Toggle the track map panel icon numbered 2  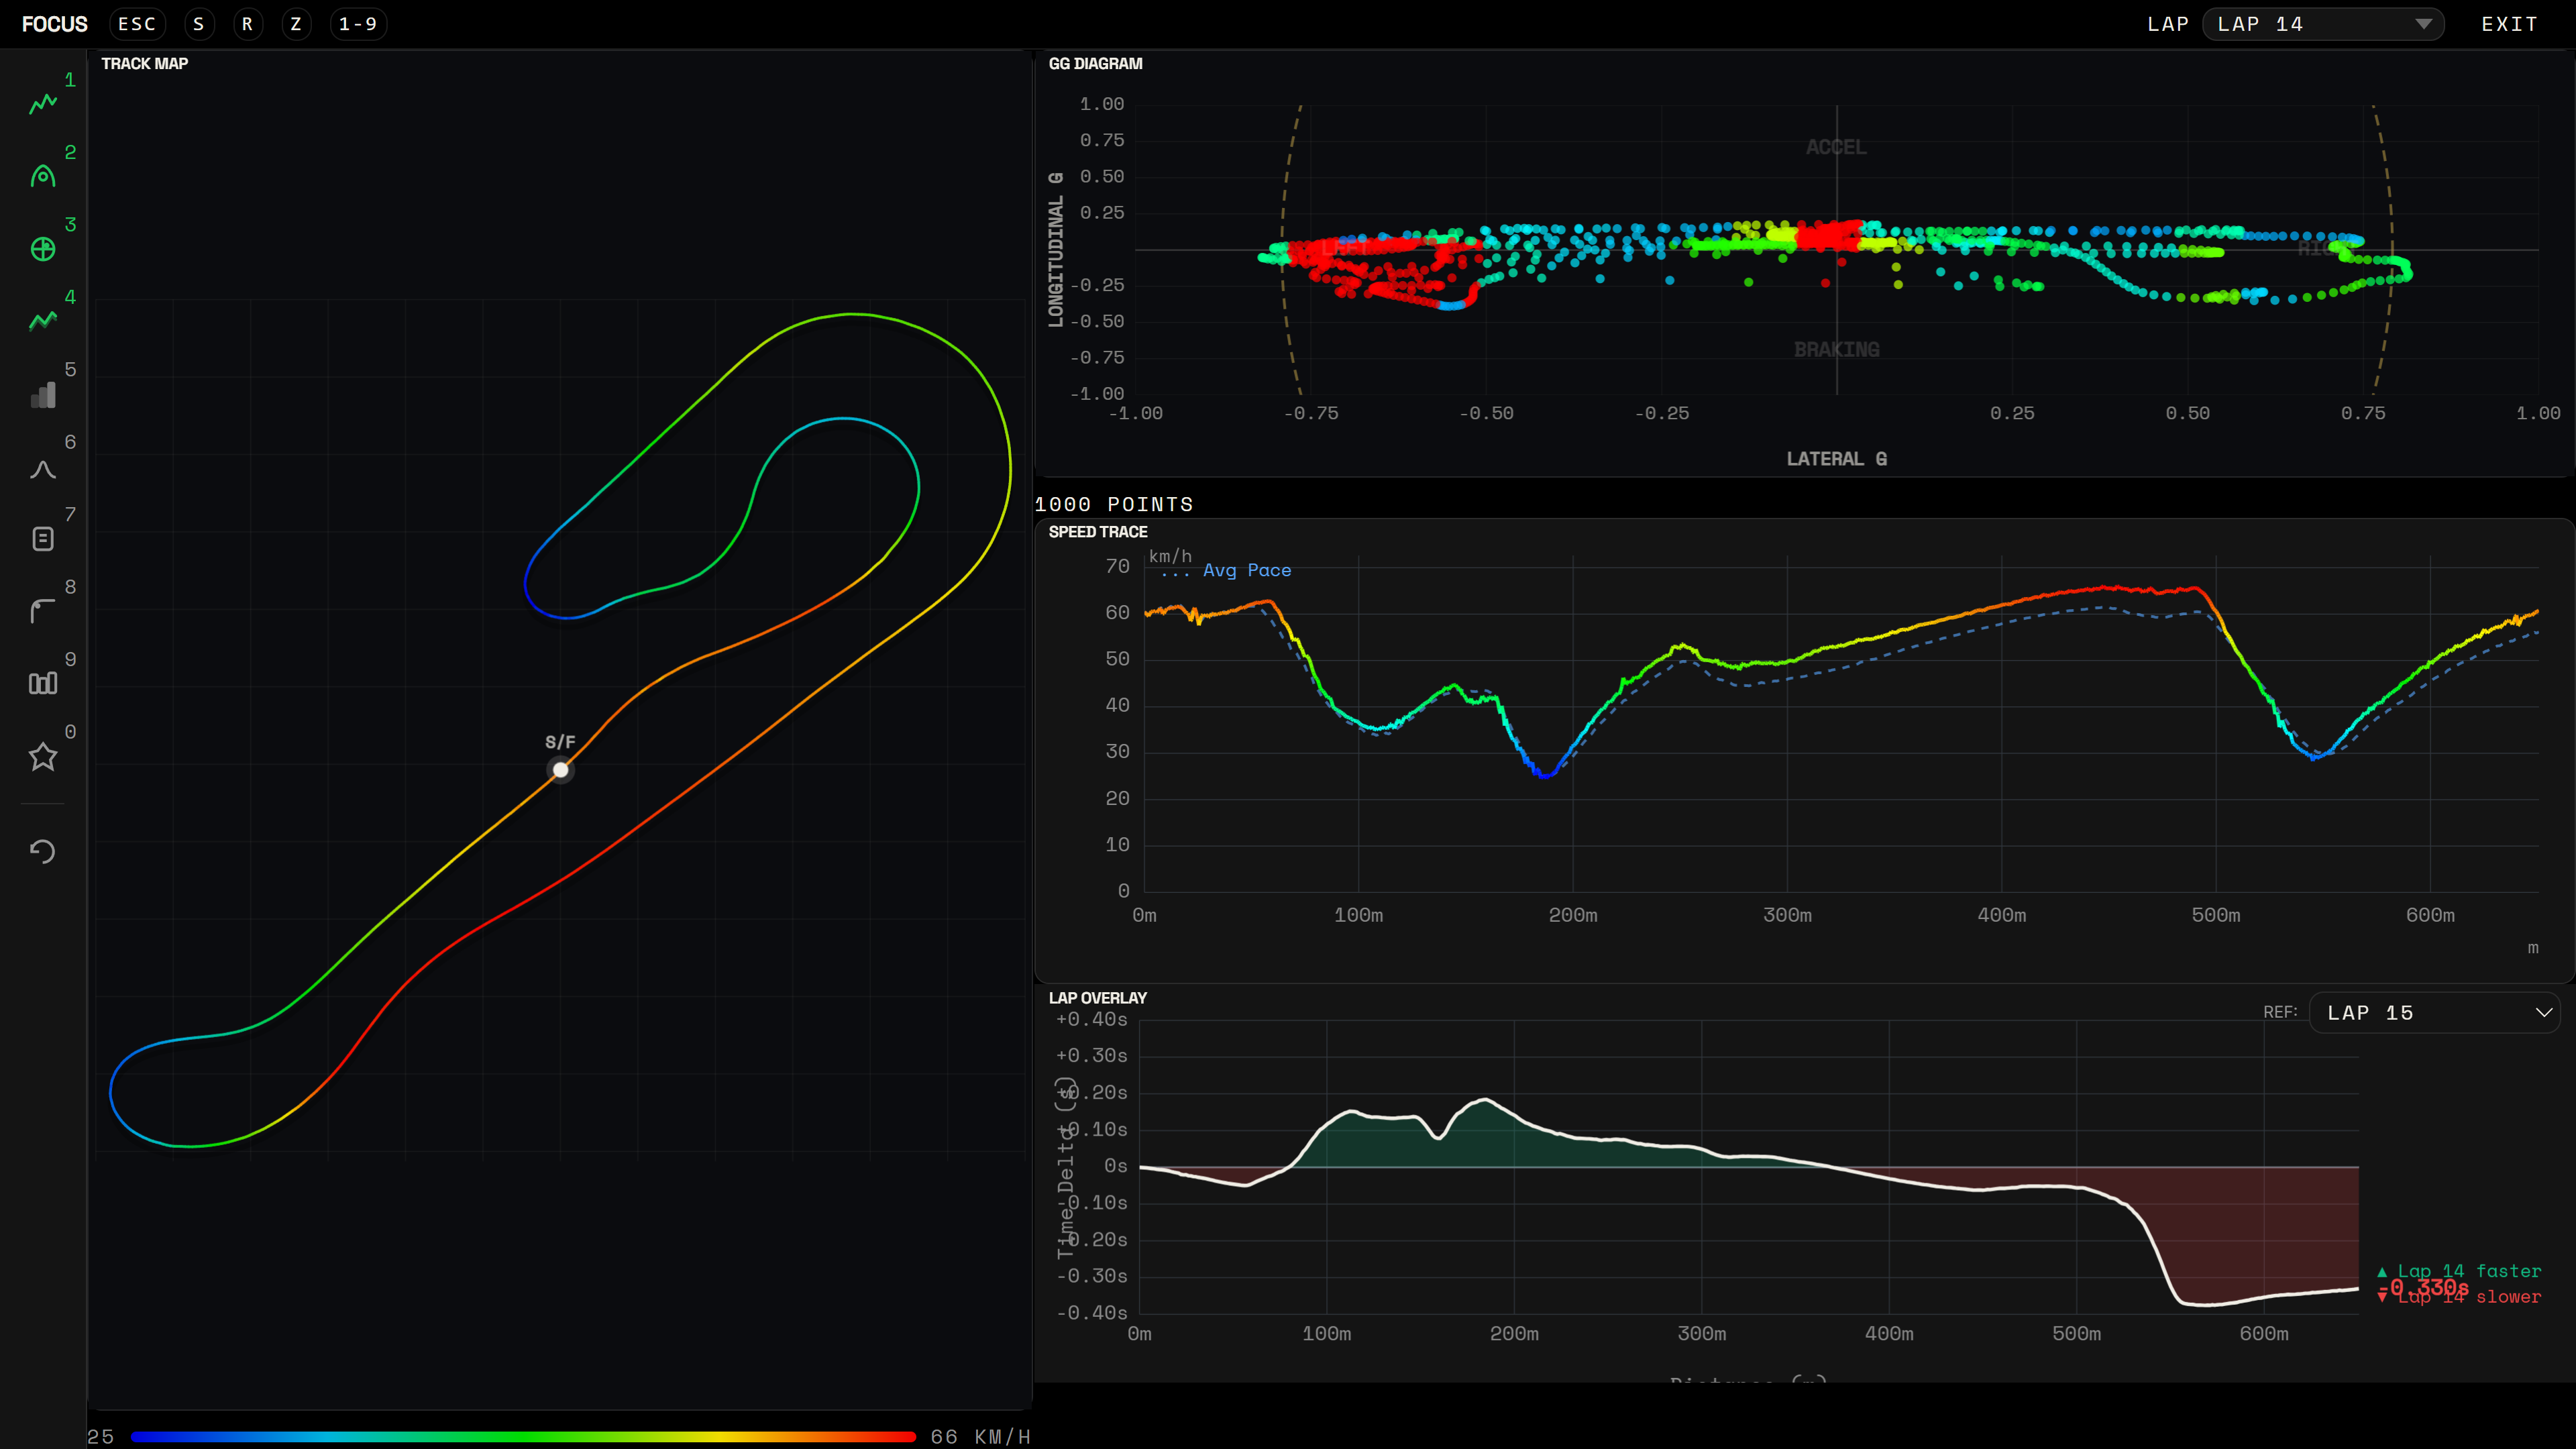(43, 177)
